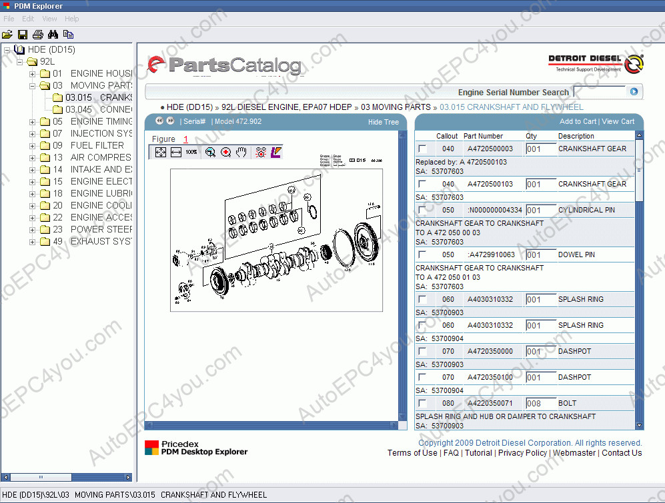
Task: Activate the hand pan tool
Action: [241, 153]
